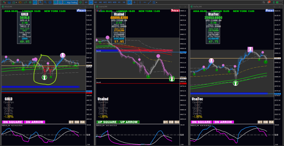Screen dimensions: 284x146
Task: Open the Market Watch toolbar icon
Action: (9, 2)
